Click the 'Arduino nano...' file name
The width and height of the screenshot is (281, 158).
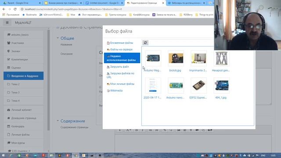point(175,97)
